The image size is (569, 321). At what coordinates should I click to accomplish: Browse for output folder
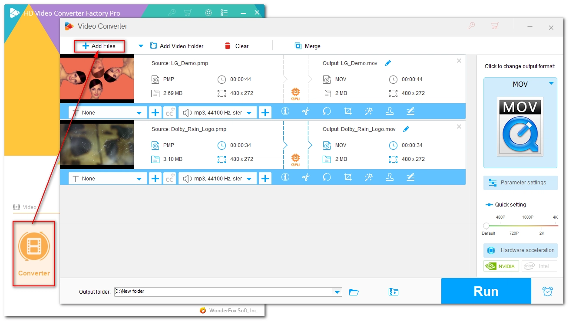point(354,292)
